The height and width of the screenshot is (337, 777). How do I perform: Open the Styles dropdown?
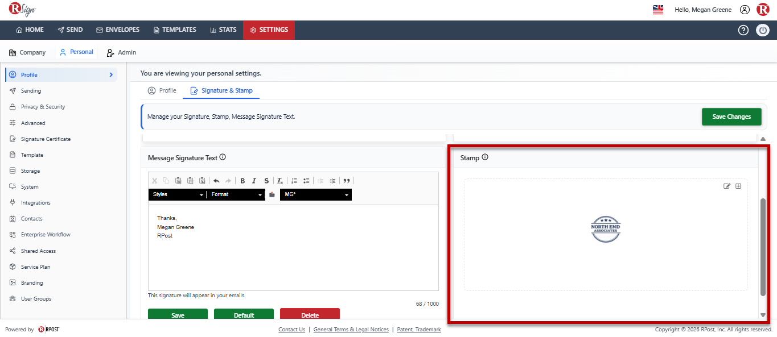click(178, 194)
